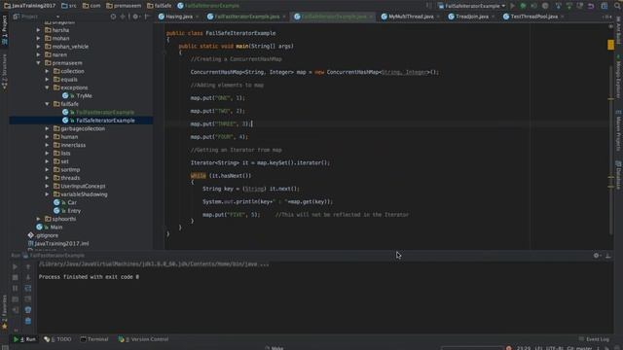Click the yellow inspection indicator in editor
623x350 pixels.
pos(610,45)
